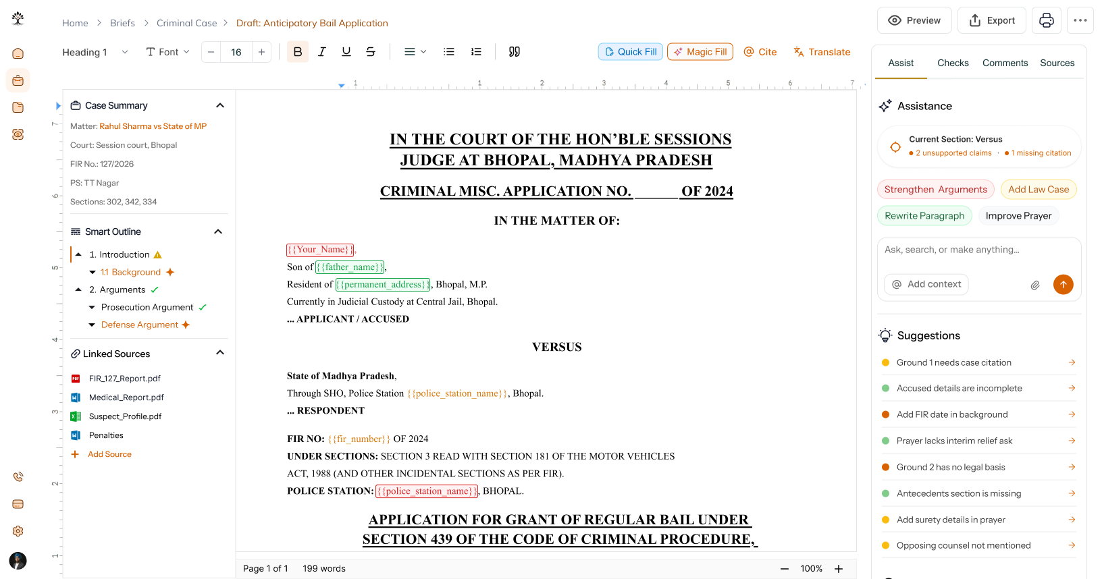
Task: Click Add Law Case chip
Action: click(x=1039, y=190)
